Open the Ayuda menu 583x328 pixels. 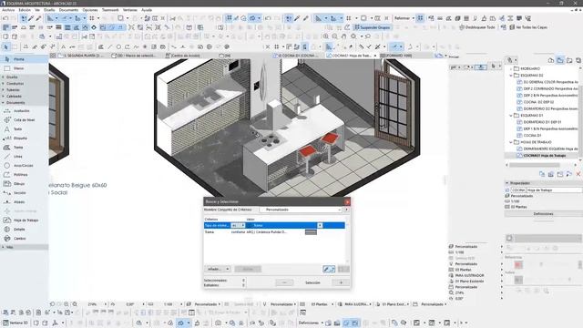tap(147, 10)
